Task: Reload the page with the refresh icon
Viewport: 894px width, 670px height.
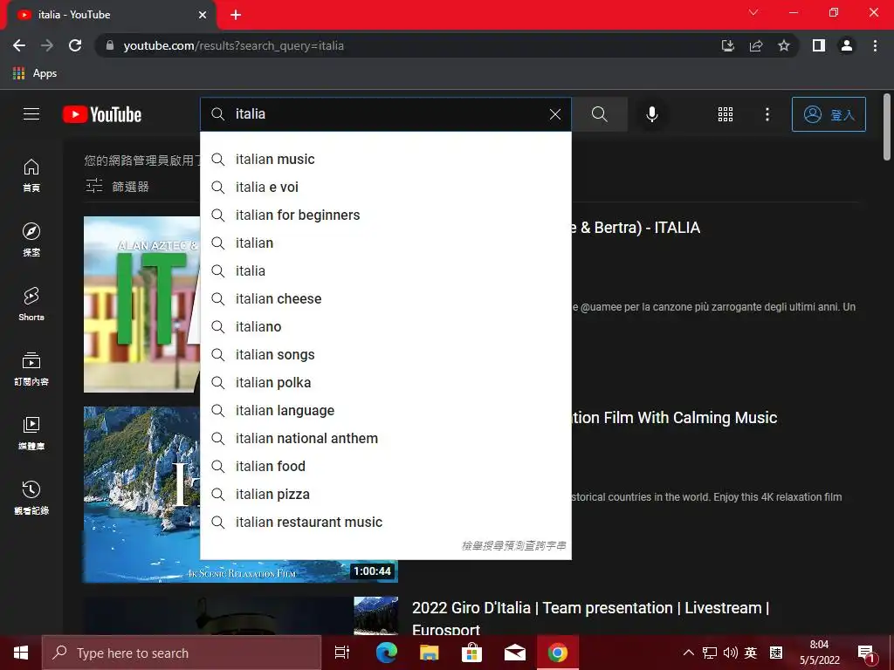Action: pos(75,45)
